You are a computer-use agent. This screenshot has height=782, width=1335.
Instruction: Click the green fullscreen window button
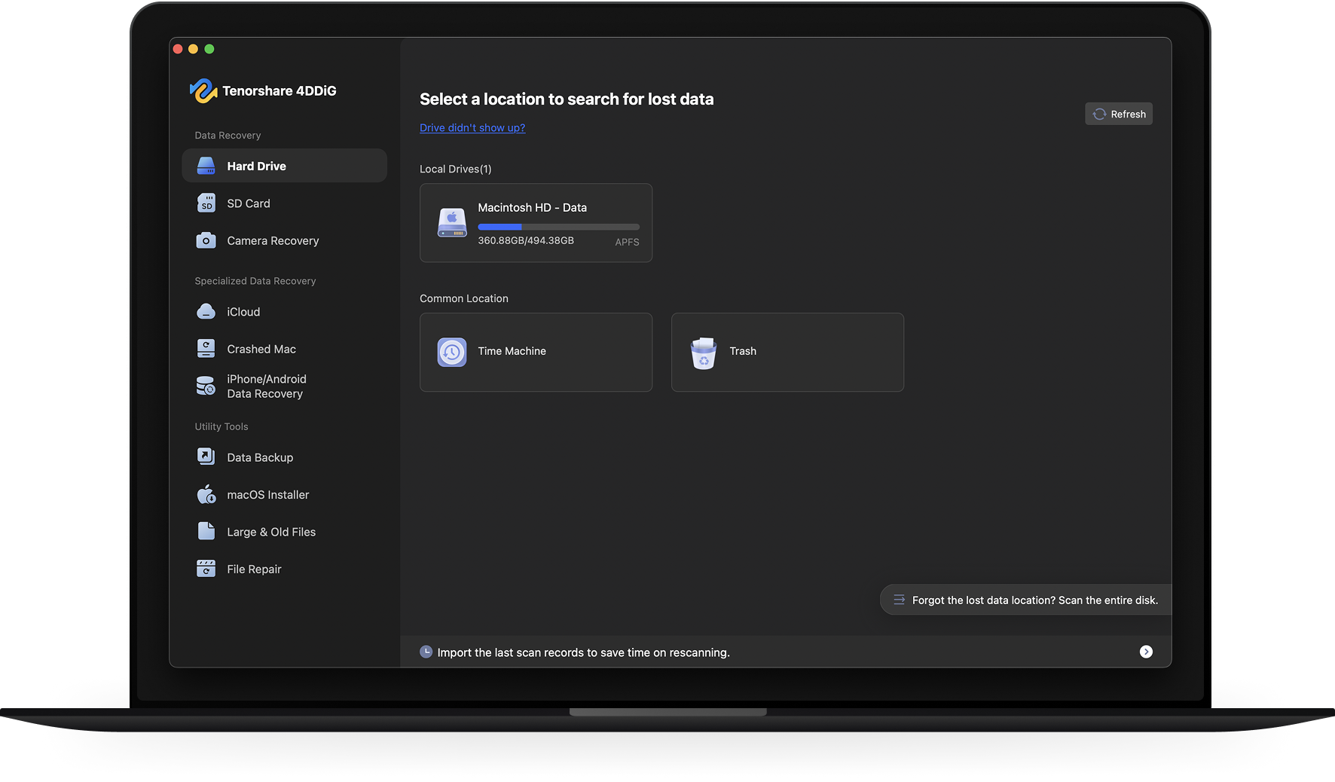[x=209, y=49]
